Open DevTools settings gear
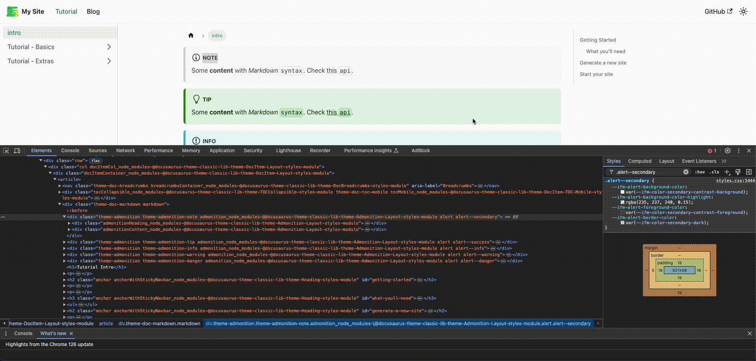756x361 pixels. pos(728,151)
